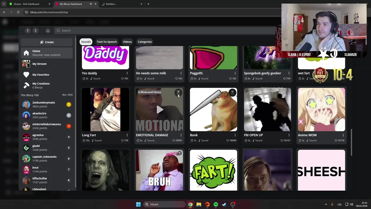Switch to the Categories filter tab
This screenshot has height=209, width=371.
coord(145,42)
